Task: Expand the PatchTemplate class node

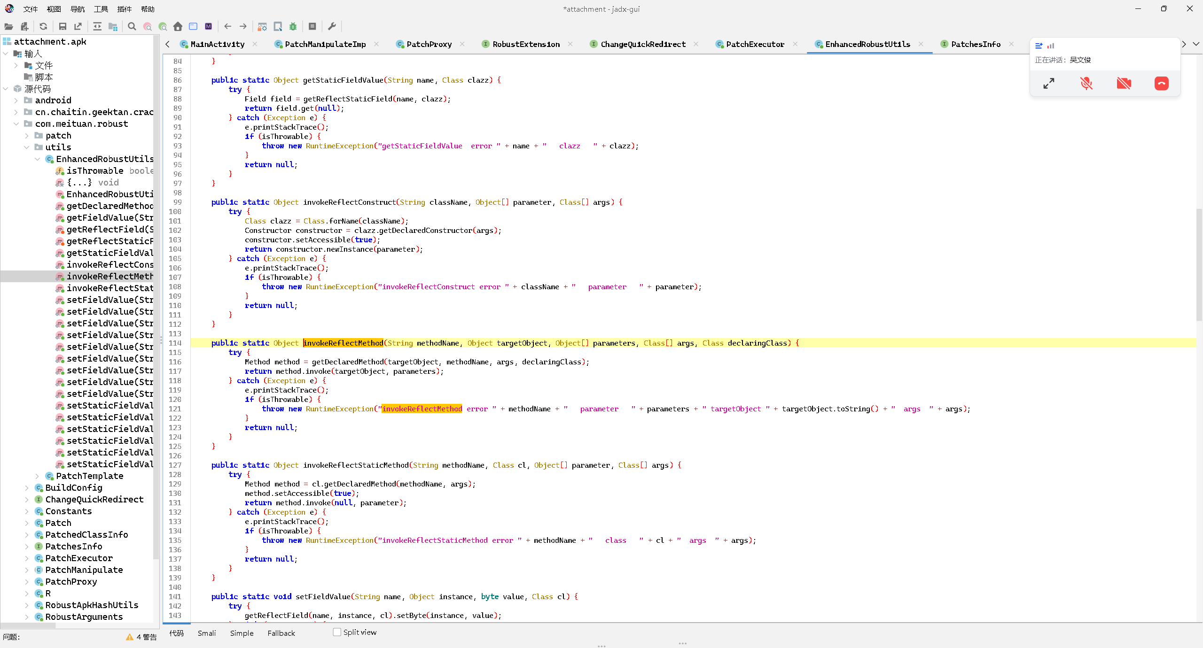Action: pos(37,476)
